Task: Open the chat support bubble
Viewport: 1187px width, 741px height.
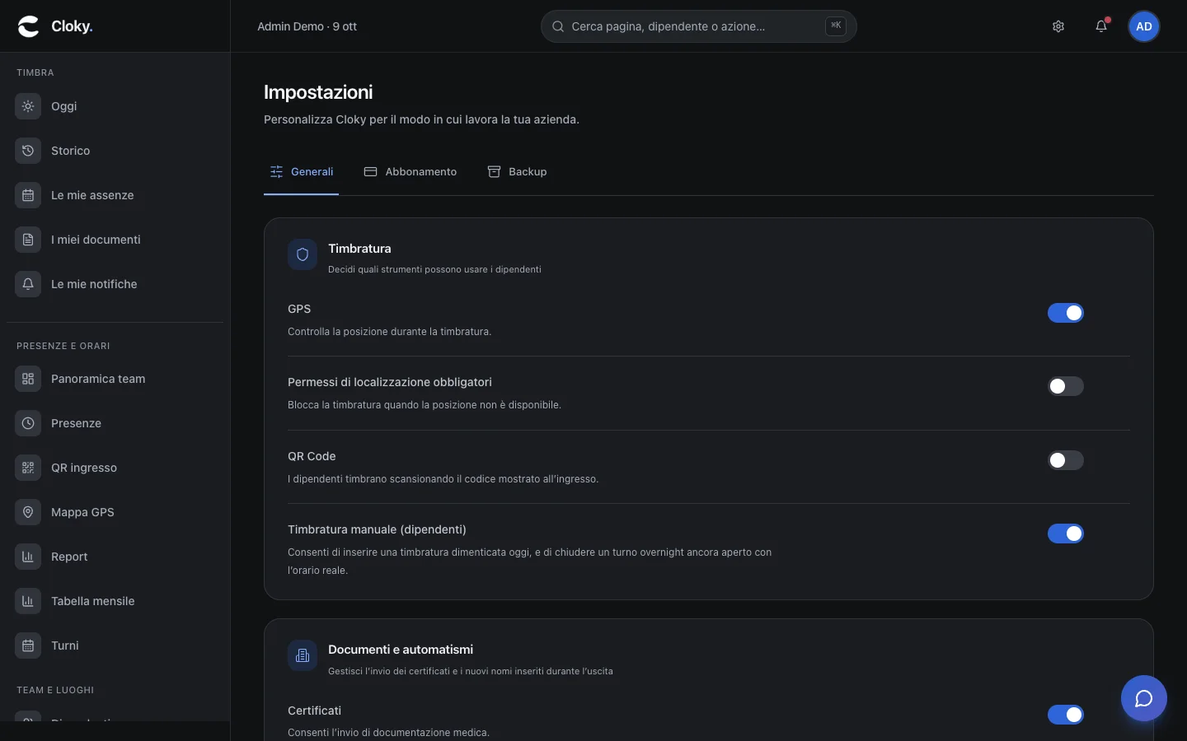Action: pyautogui.click(x=1144, y=698)
